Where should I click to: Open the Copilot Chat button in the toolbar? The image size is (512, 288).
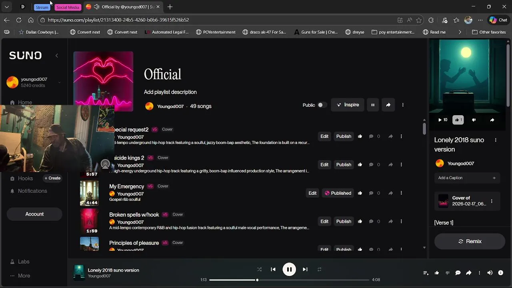point(498,20)
